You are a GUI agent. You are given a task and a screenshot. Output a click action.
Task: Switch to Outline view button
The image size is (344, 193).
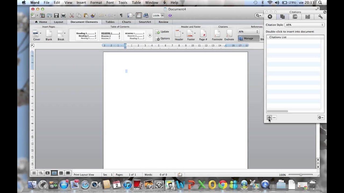(x=41, y=173)
